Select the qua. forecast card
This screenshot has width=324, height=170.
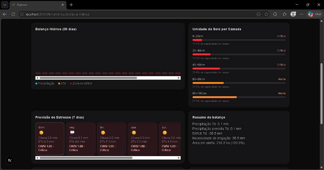coord(142,139)
